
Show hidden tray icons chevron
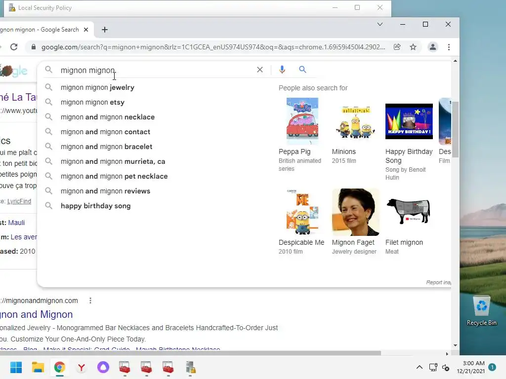click(419, 367)
